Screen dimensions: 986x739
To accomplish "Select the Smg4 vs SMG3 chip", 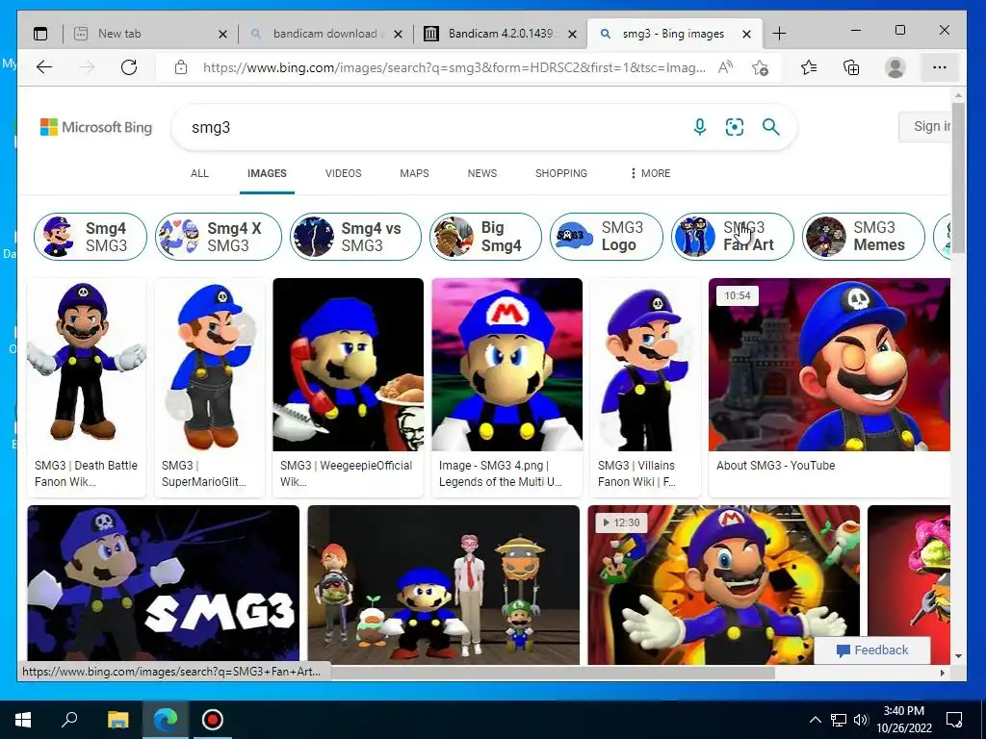I will coord(355,237).
